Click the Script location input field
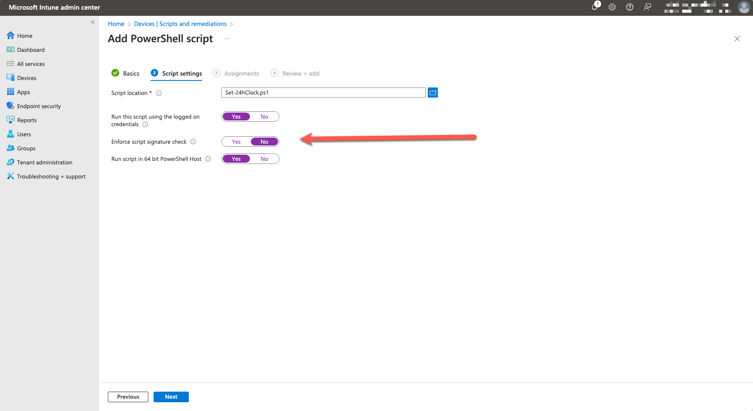 coord(323,92)
